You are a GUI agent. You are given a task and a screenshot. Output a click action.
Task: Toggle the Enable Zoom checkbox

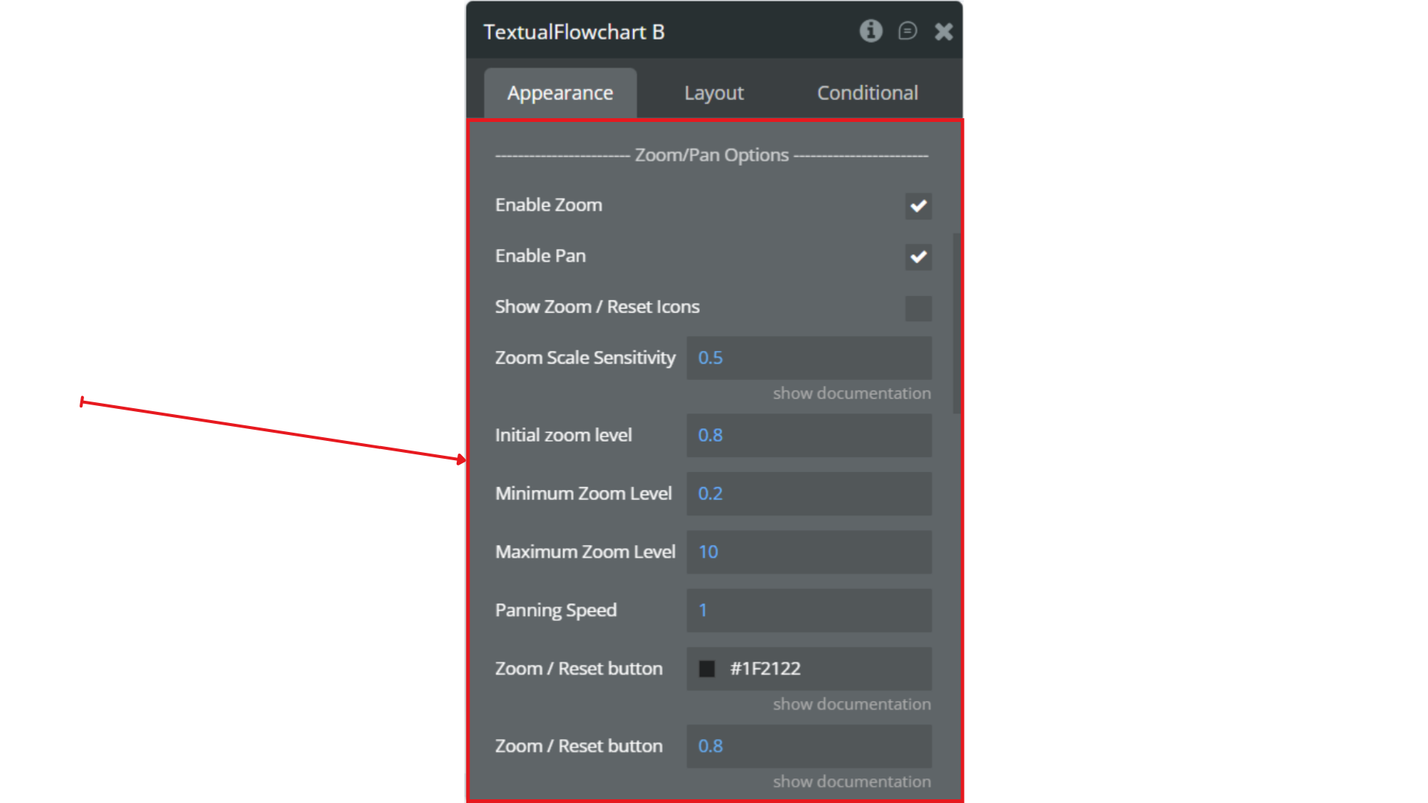click(918, 206)
